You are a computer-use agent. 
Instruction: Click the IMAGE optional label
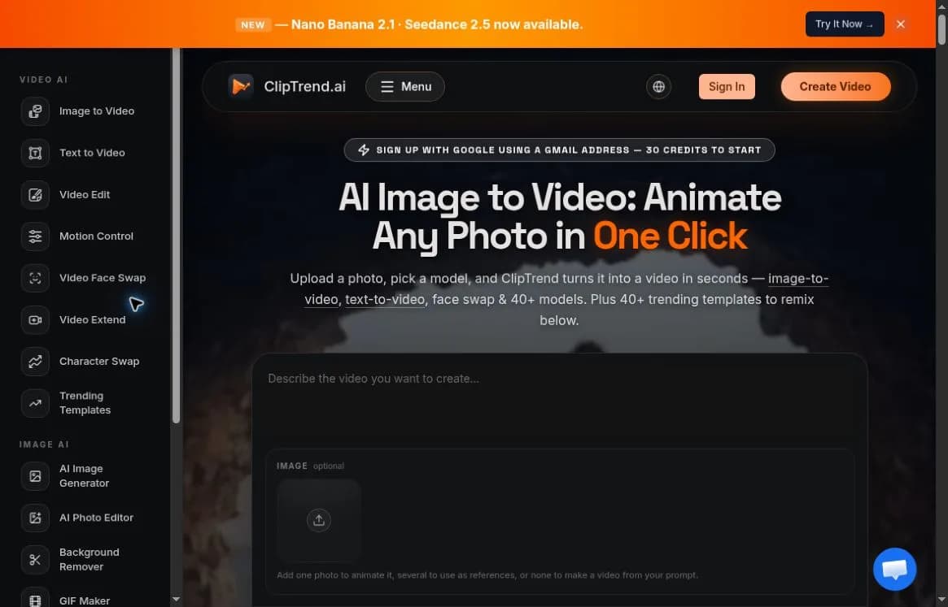pyautogui.click(x=310, y=466)
